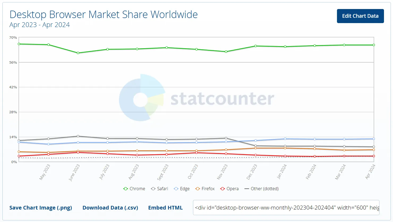Click the Desktop Browser Market Share Worldwide title

[x=104, y=15]
